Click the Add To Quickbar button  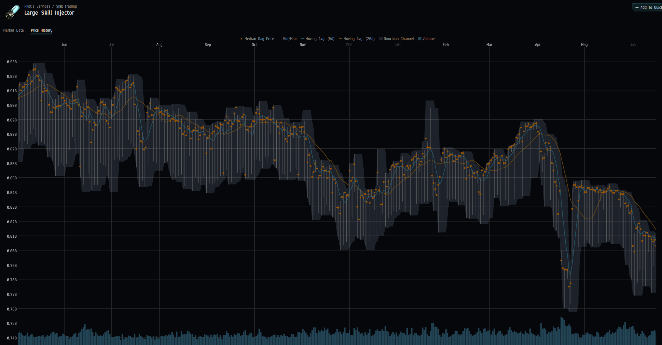[x=648, y=8]
